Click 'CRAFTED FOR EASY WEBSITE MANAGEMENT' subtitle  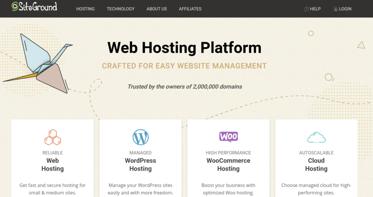[184, 66]
